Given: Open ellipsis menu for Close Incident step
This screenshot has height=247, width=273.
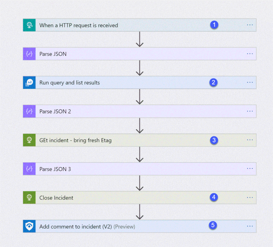Looking at the screenshot, I should tap(250, 197).
